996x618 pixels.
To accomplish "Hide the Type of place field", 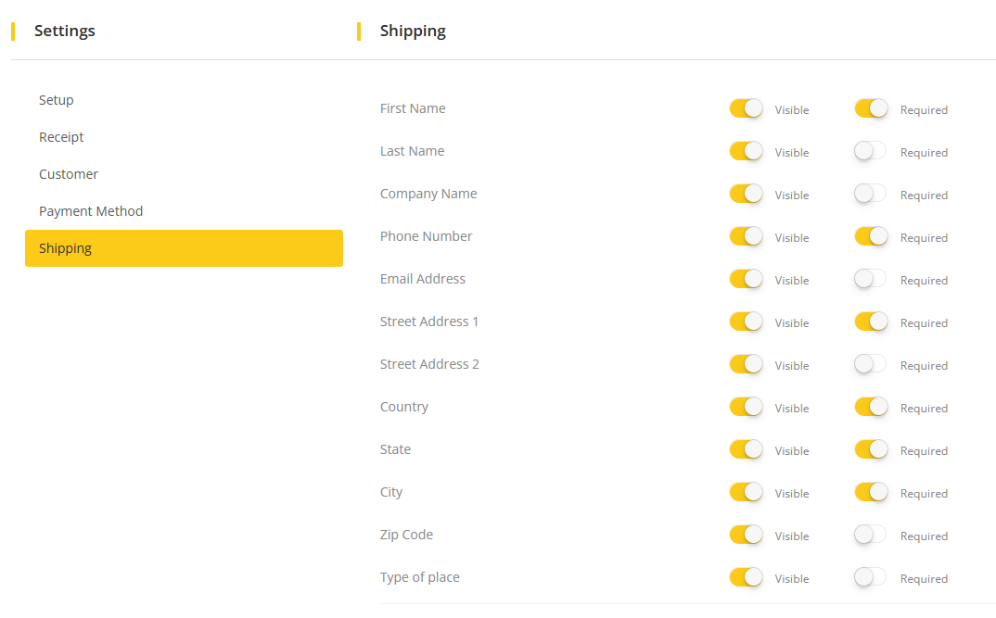I will point(746,577).
